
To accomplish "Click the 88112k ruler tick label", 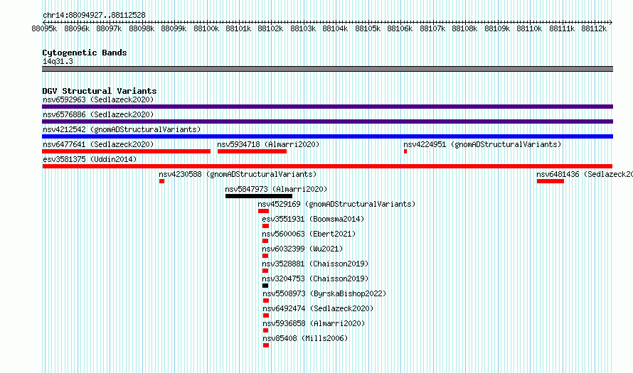I will pos(594,28).
